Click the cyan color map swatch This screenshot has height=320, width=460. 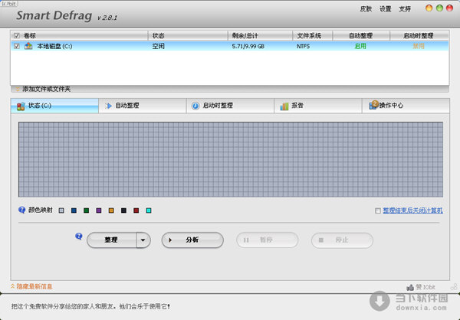[149, 211]
